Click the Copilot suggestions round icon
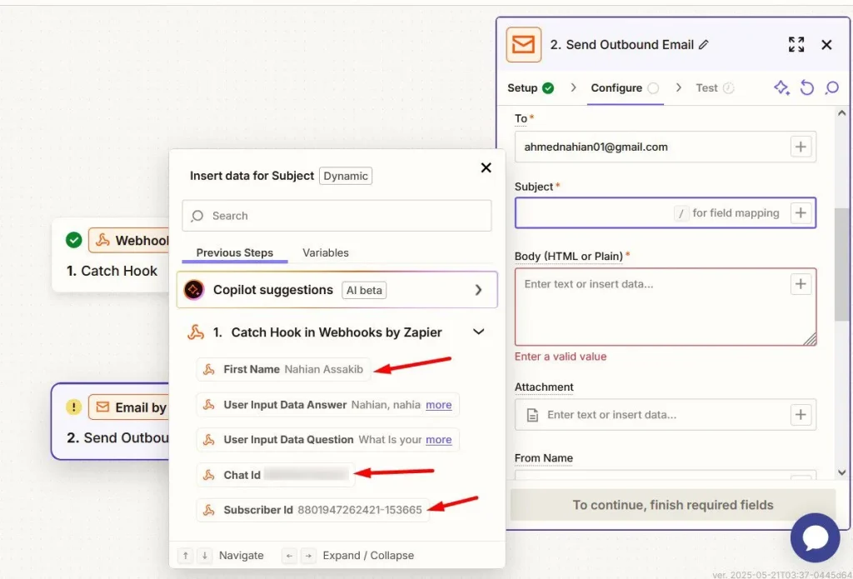 [x=194, y=290]
